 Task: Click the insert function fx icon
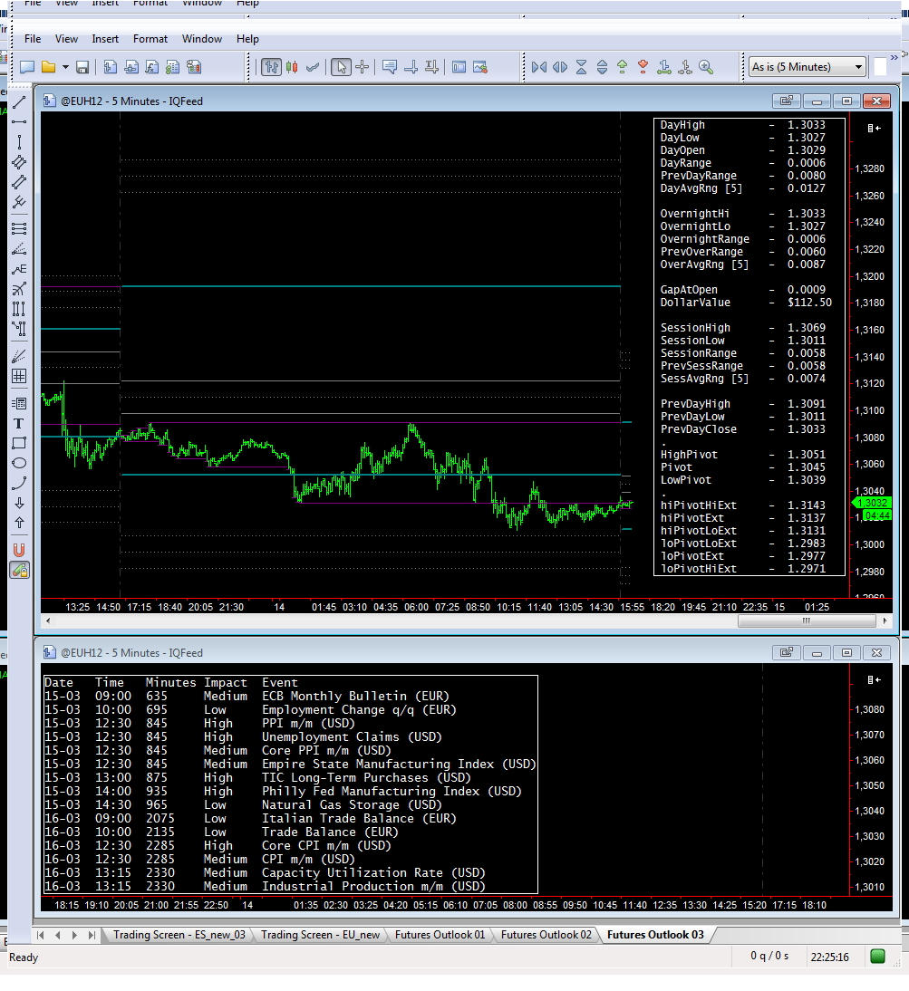click(x=151, y=67)
